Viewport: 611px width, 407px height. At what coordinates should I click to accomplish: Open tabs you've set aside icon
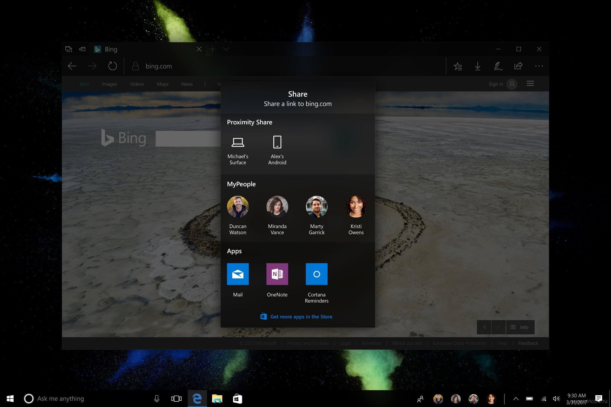(x=69, y=49)
